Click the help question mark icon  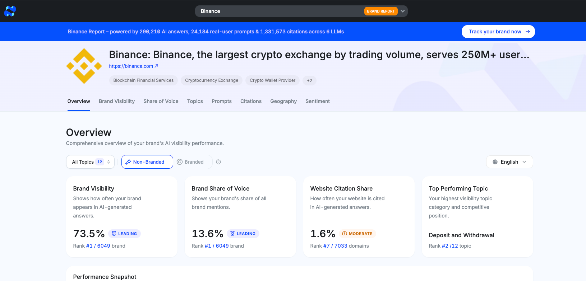(x=218, y=162)
